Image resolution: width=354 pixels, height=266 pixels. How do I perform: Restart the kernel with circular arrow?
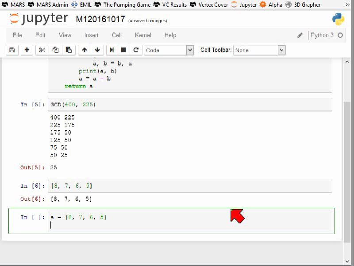pos(136,50)
